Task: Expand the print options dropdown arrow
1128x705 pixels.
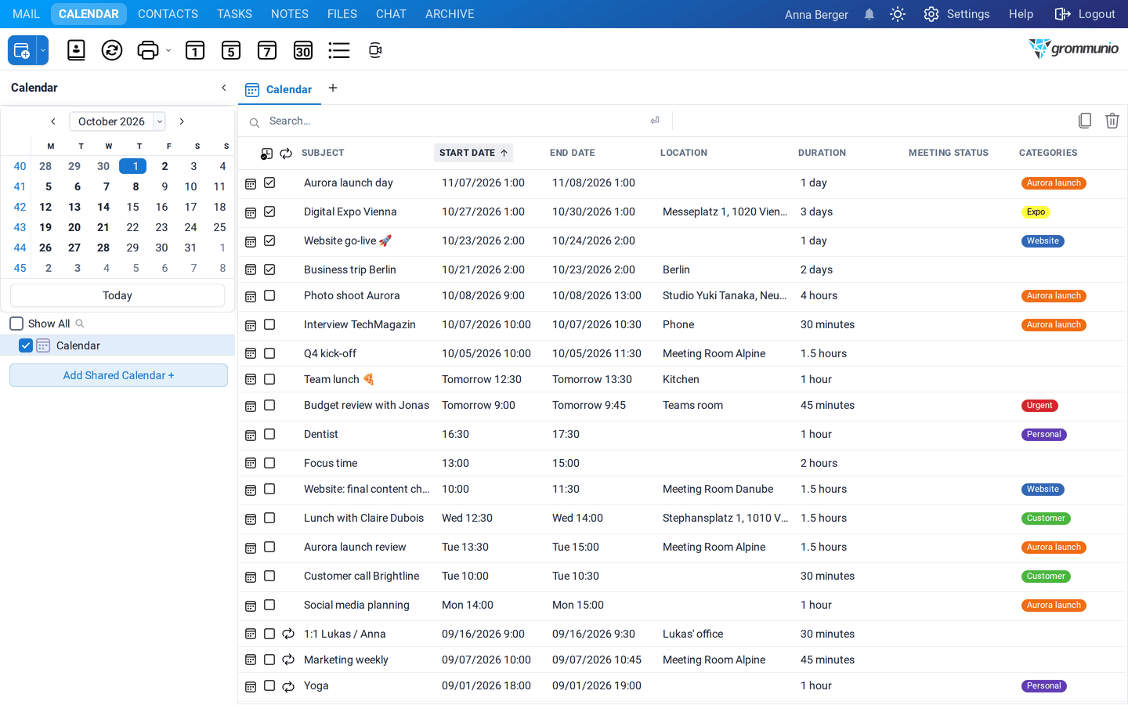Action: click(168, 50)
